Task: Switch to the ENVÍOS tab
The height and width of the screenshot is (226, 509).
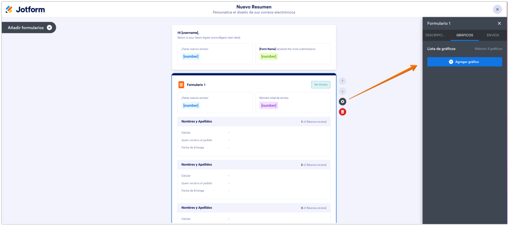Action: 492,35
